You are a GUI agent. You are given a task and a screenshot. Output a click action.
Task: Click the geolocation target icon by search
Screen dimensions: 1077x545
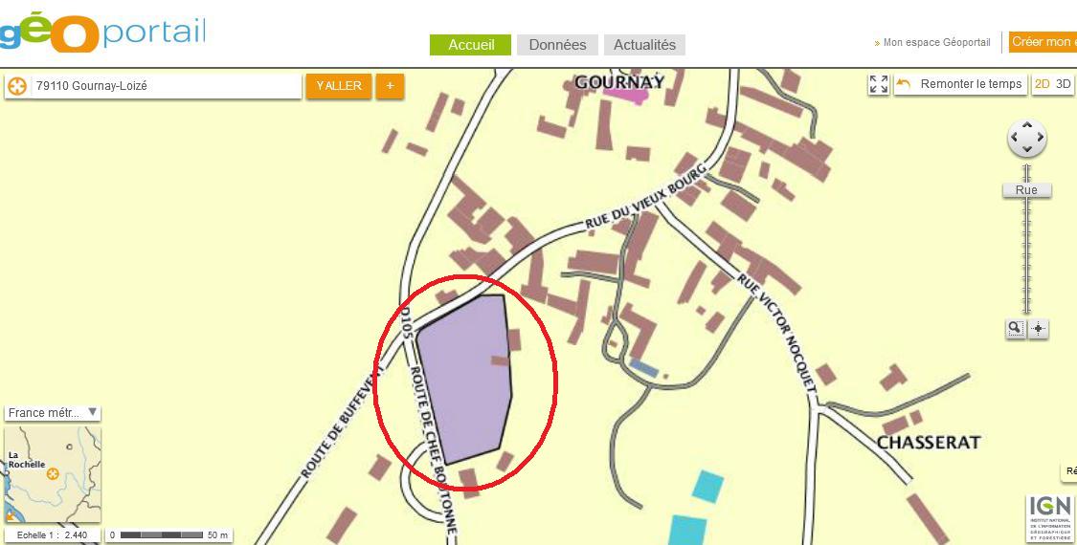tap(17, 86)
